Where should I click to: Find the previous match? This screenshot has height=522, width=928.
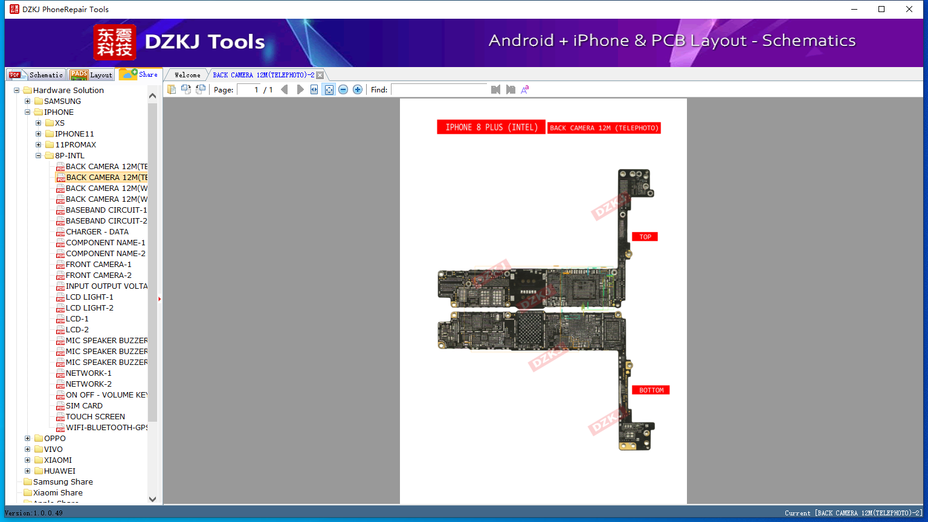pos(496,89)
